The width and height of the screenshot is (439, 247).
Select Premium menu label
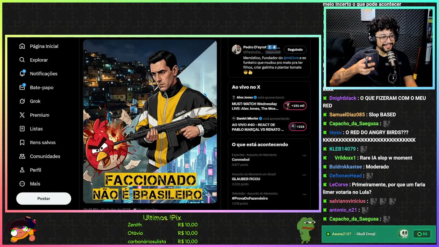(x=39, y=115)
